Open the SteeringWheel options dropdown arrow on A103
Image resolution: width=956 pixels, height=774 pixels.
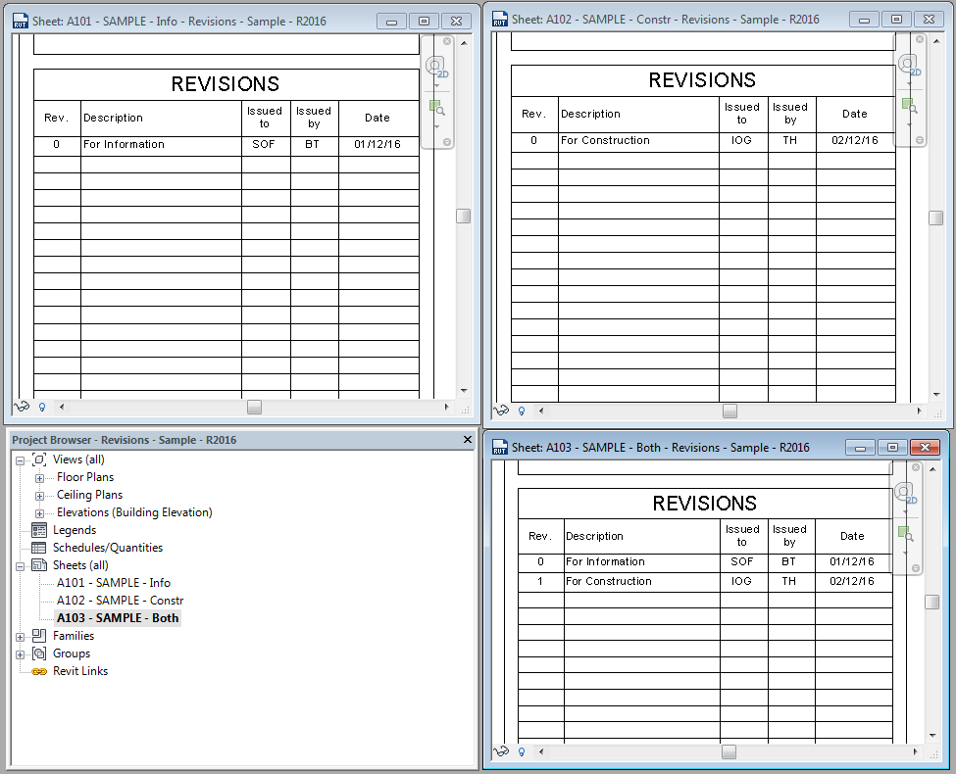[x=905, y=511]
